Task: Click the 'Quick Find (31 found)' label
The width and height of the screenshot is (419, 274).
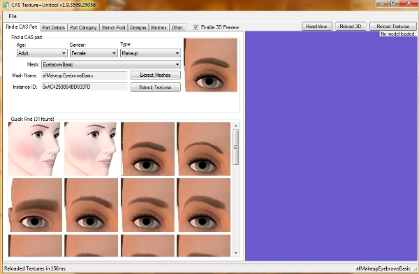Action: tap(32, 119)
